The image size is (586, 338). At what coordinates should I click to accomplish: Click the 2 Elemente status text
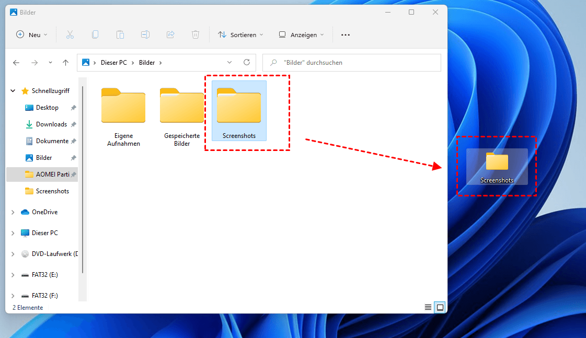(28, 308)
